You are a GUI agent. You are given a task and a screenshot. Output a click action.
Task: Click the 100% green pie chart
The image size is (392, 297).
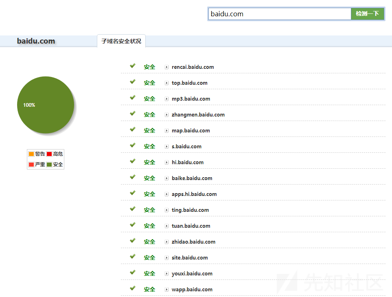click(x=46, y=105)
